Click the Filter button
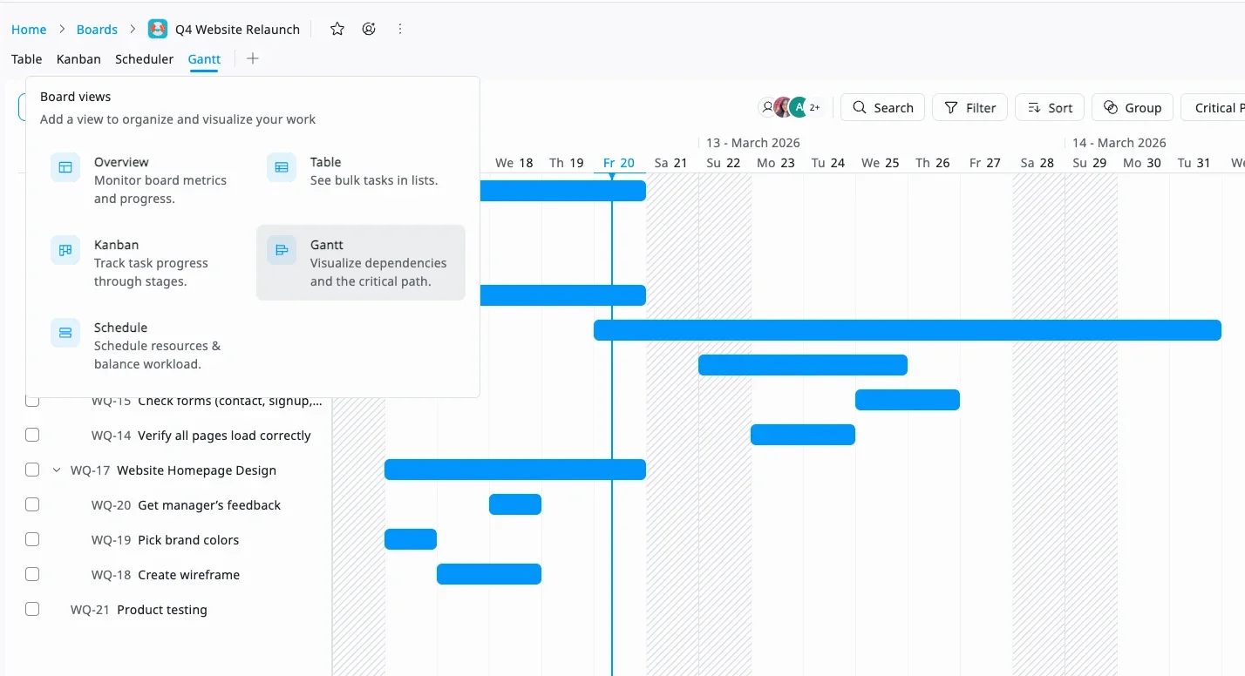This screenshot has width=1245, height=676. (x=969, y=107)
